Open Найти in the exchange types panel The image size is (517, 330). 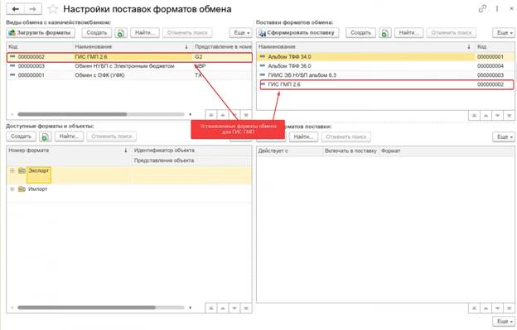145,33
